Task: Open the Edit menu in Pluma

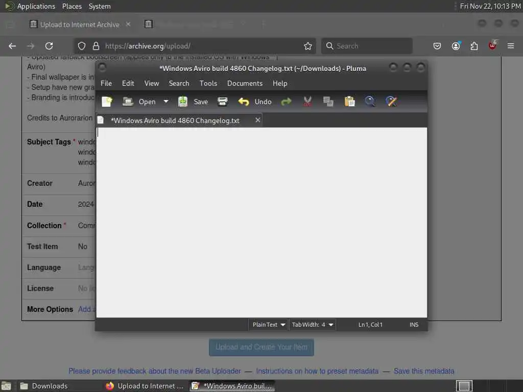Action: coord(128,83)
